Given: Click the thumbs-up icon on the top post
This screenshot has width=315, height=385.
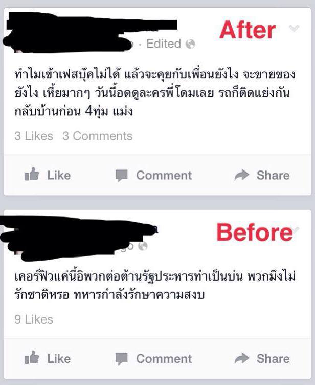Looking at the screenshot, I should 32,174.
